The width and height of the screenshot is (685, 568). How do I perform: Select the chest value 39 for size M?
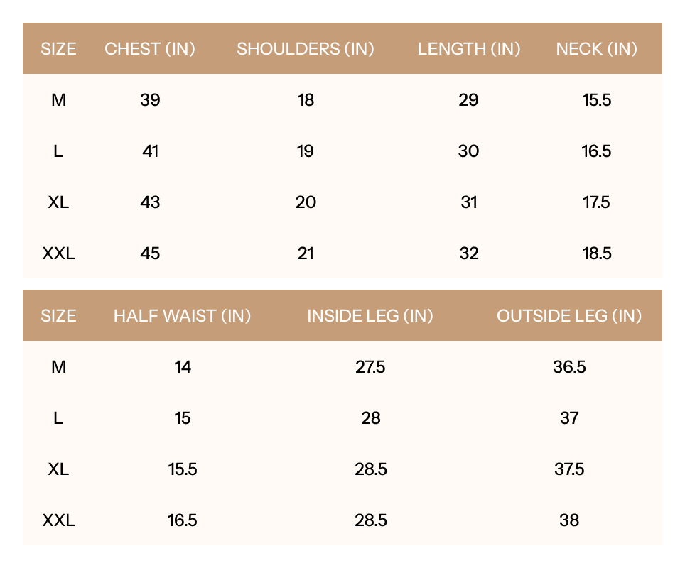point(150,100)
